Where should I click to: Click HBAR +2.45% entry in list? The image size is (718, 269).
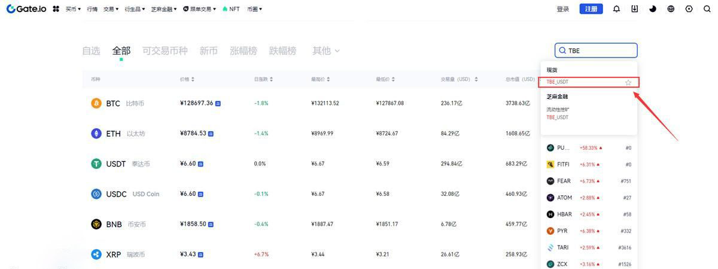click(x=589, y=214)
